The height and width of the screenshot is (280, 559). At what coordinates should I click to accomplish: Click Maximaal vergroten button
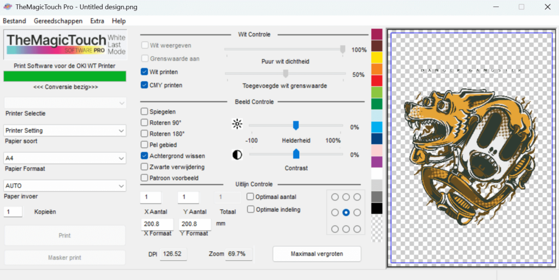pyautogui.click(x=317, y=254)
